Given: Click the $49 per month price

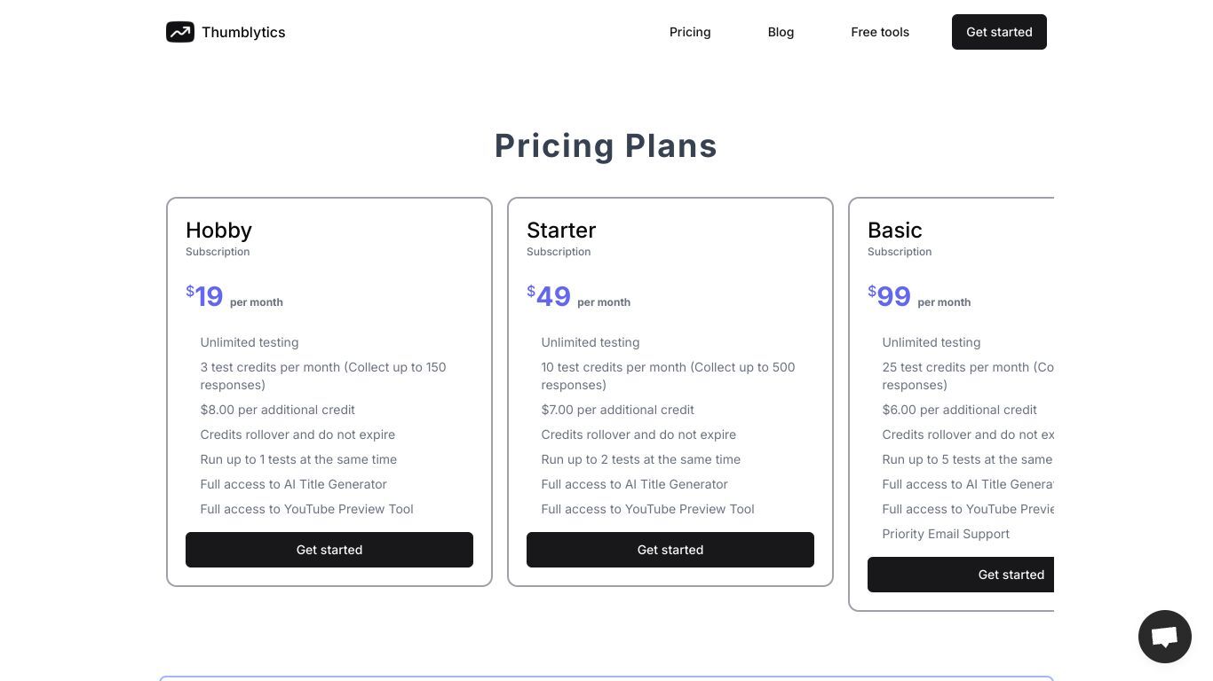Looking at the screenshot, I should [579, 296].
